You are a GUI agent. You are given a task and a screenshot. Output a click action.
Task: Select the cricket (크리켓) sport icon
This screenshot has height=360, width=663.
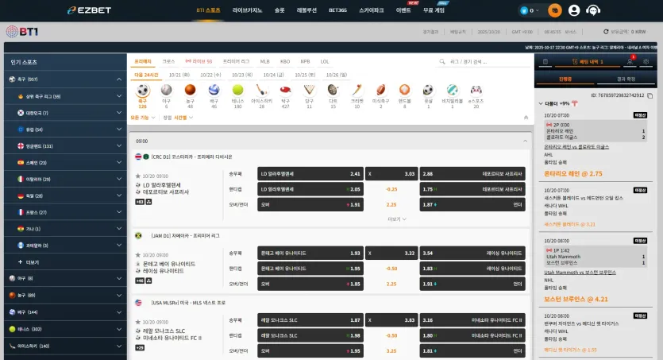pyautogui.click(x=357, y=90)
